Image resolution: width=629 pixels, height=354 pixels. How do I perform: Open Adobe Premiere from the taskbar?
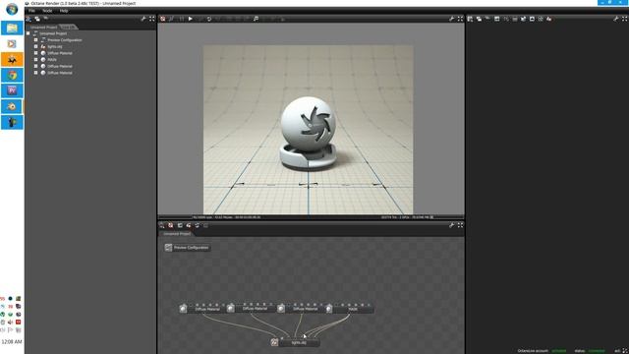(x=12, y=90)
